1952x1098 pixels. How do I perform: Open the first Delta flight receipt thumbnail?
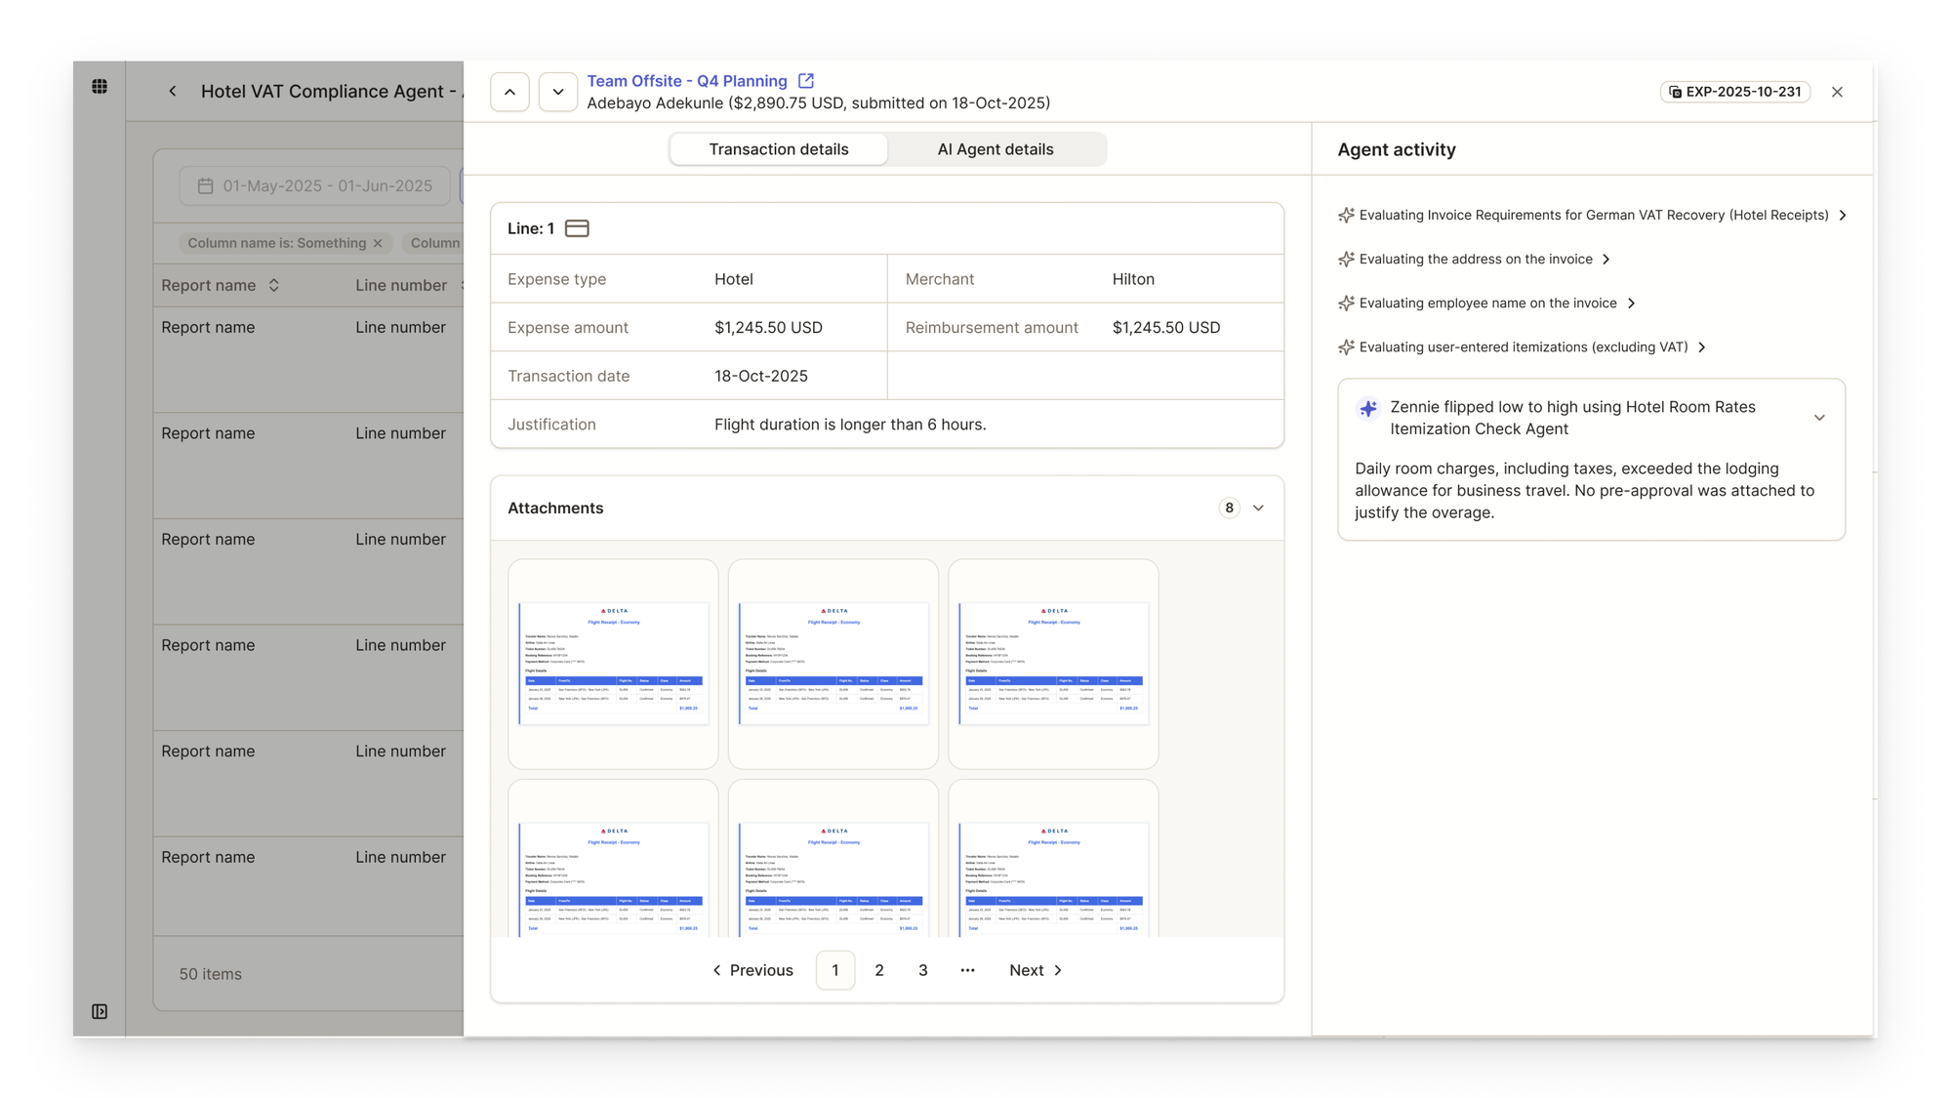613,664
